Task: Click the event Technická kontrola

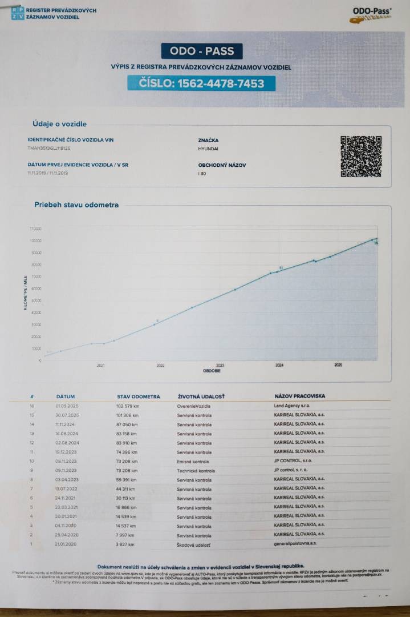Action: [196, 471]
